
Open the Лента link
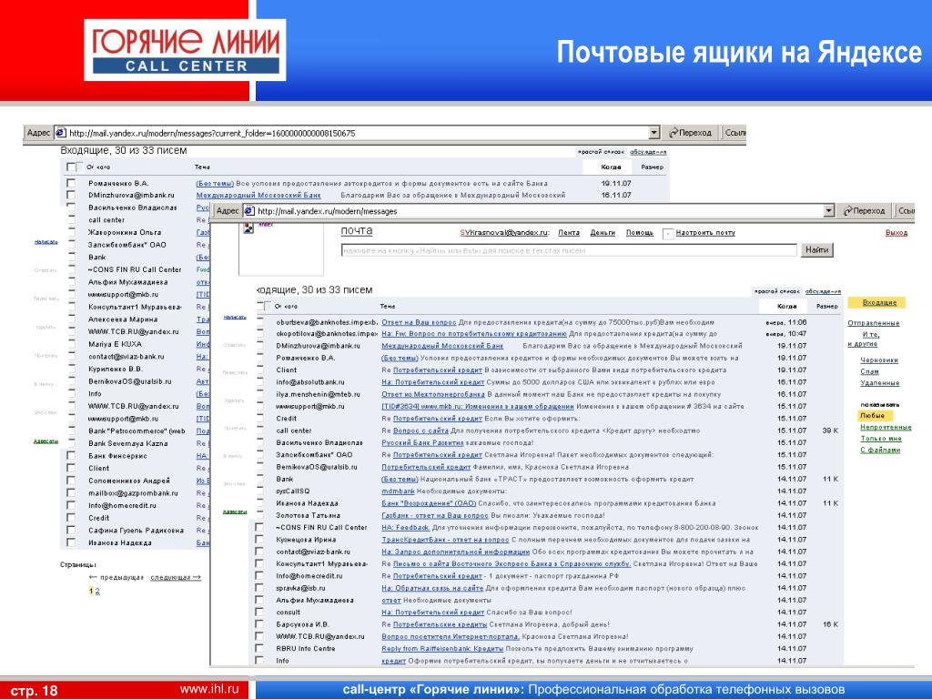click(x=569, y=233)
